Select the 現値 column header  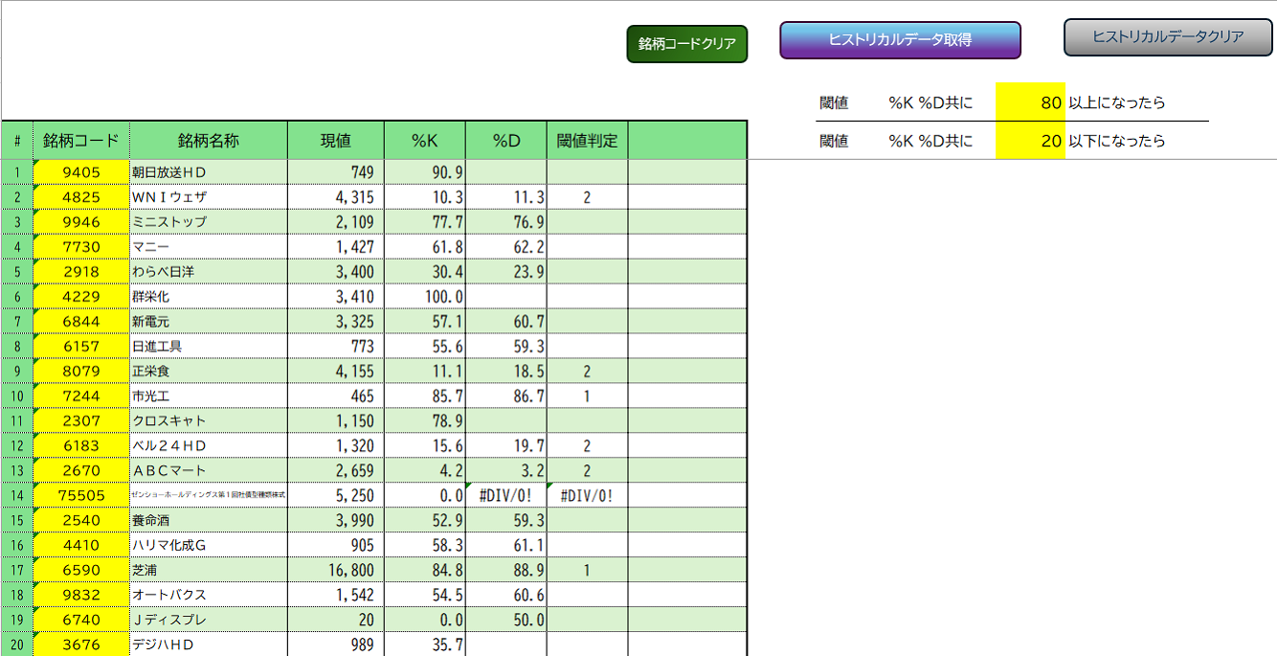335,141
